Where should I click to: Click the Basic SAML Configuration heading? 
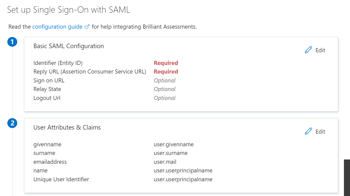[x=69, y=46]
